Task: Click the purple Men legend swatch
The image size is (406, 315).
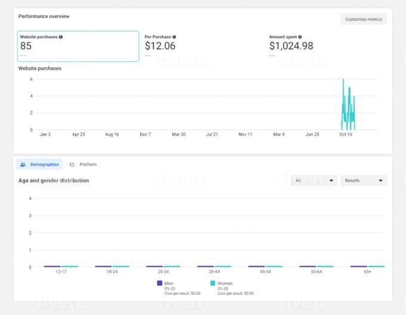Action: pos(159,283)
